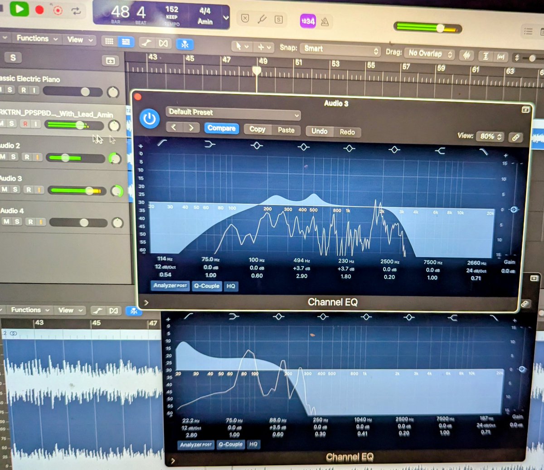Image resolution: width=544 pixels, height=470 pixels.
Task: Click the track header download arrow button
Action: point(110,60)
